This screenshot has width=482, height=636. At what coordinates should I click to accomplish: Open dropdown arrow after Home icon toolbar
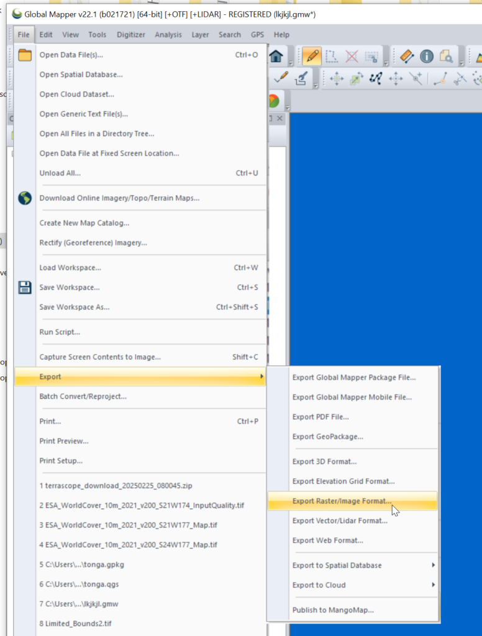[x=291, y=63]
